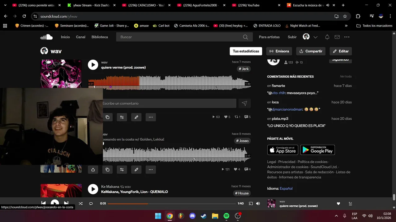This screenshot has width=396, height=222.
Task: Like the current track with heart icon
Action: [x=338, y=203]
